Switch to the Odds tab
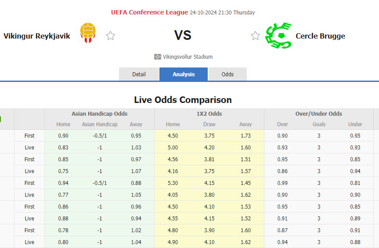Screen dimensions: 379x248 (x=227, y=74)
